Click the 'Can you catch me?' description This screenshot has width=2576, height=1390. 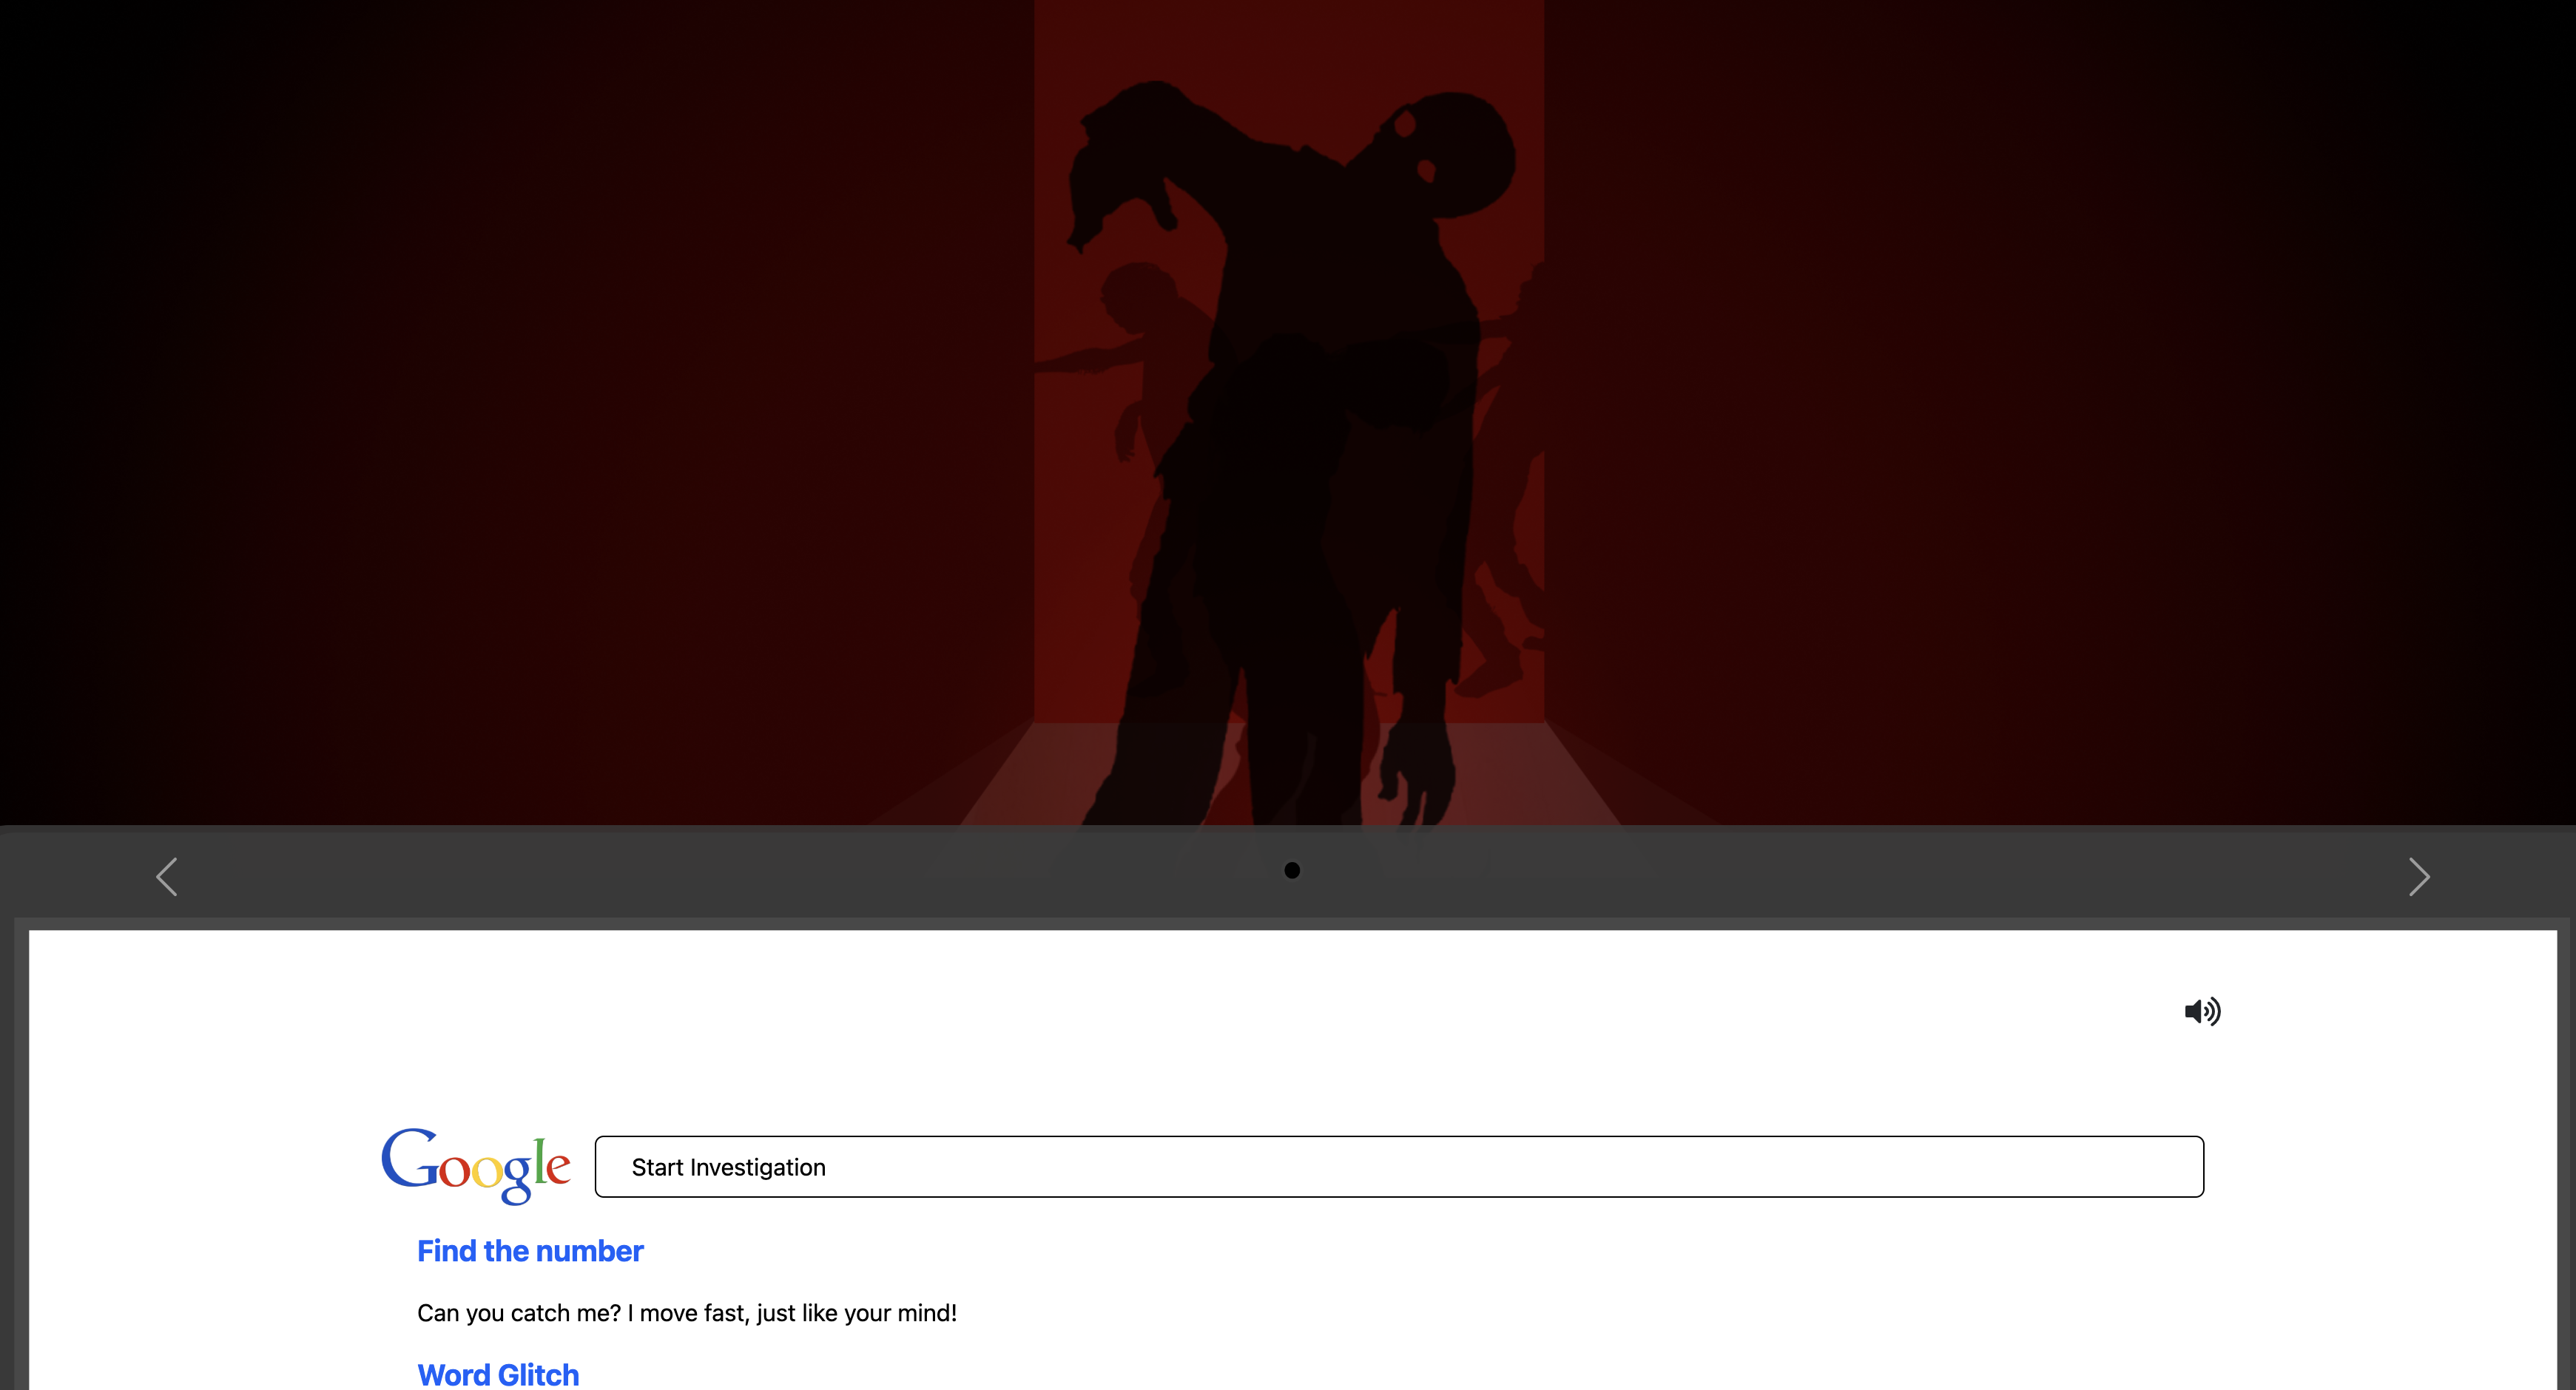tap(687, 1313)
